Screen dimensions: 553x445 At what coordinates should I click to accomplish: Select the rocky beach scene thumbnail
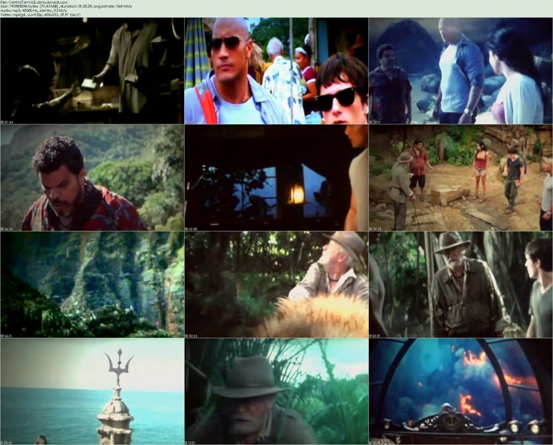(461, 71)
